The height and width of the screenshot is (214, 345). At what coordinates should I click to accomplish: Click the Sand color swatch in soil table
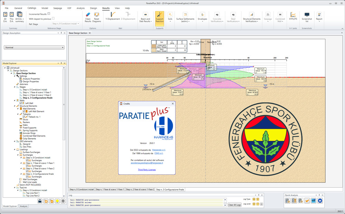[154, 50]
